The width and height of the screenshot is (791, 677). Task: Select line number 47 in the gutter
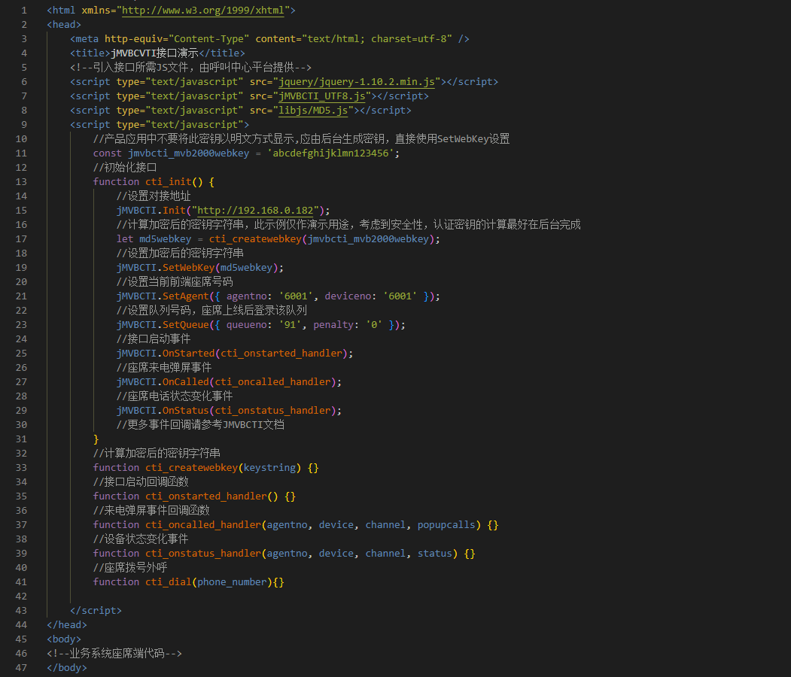21,667
